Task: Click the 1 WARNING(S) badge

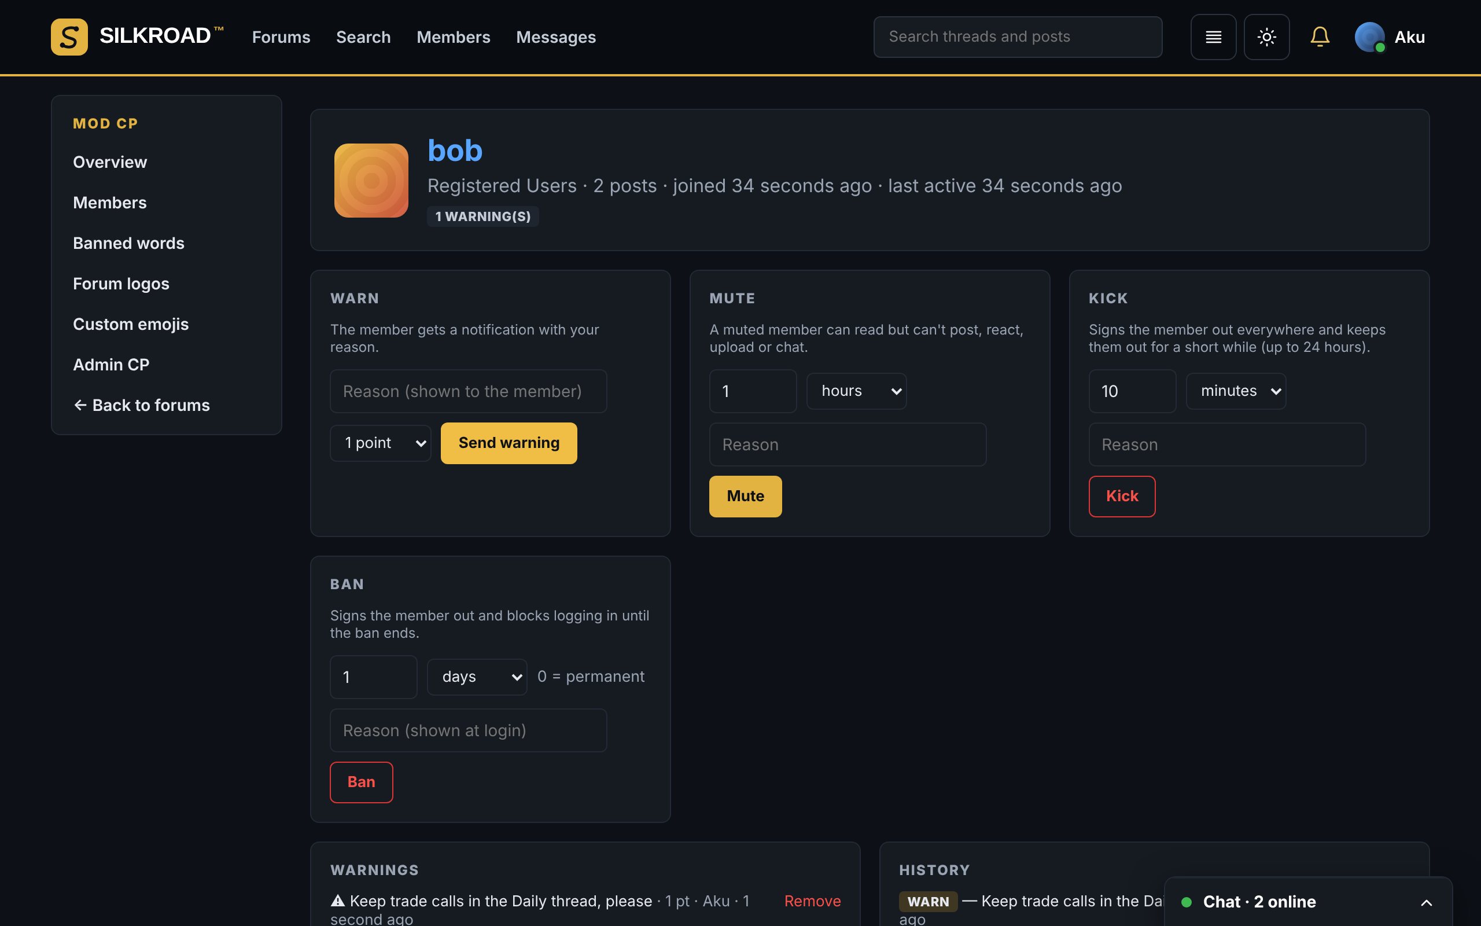Action: coord(483,216)
